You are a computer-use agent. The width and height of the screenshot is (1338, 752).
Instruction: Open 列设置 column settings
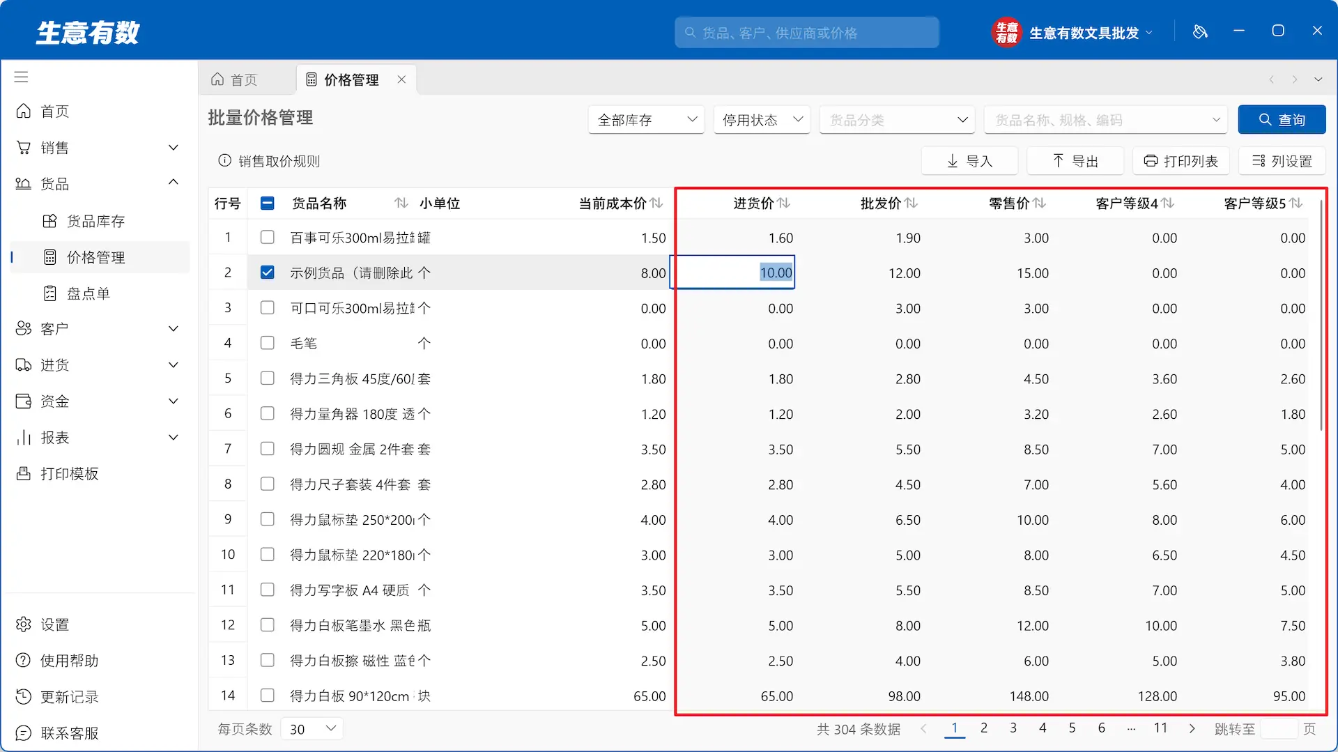click(x=1282, y=161)
